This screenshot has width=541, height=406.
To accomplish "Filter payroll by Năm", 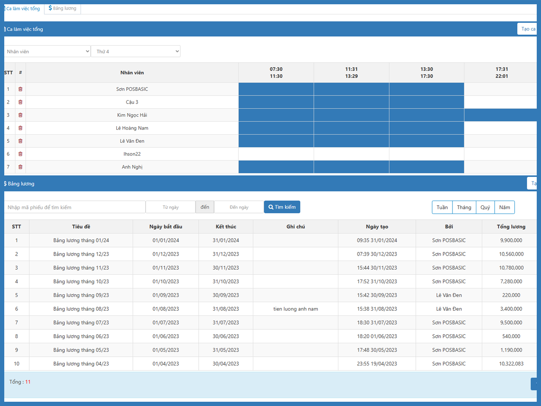I will point(505,207).
